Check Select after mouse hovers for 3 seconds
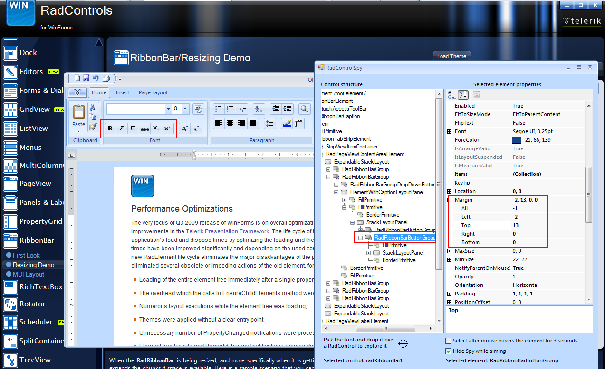This screenshot has height=369, width=605. pos(448,341)
